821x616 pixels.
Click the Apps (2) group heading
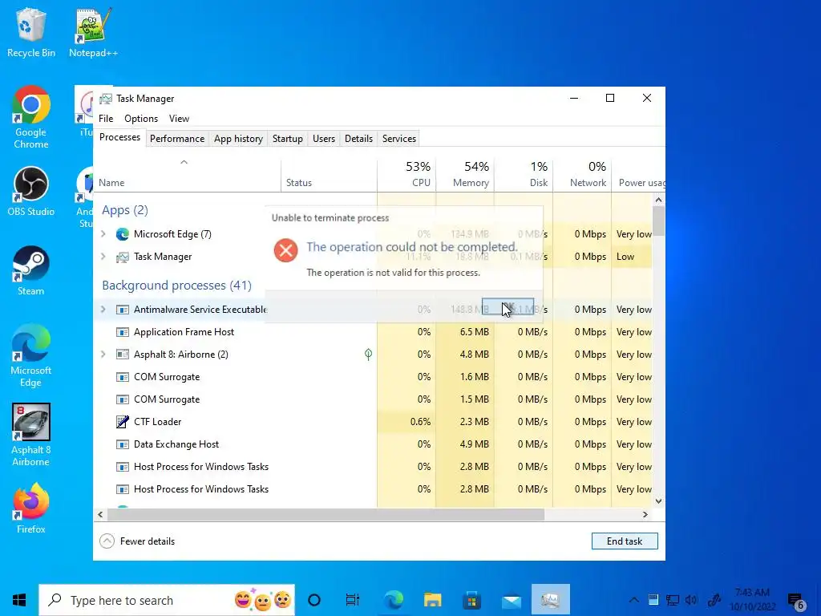click(x=124, y=210)
